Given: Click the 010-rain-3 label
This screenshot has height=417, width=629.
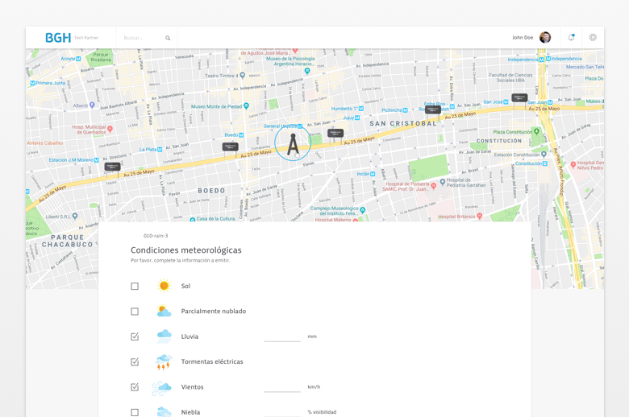Looking at the screenshot, I should pyautogui.click(x=156, y=236).
